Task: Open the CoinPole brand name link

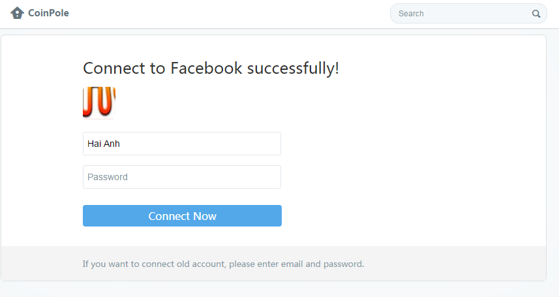Action: coord(48,13)
